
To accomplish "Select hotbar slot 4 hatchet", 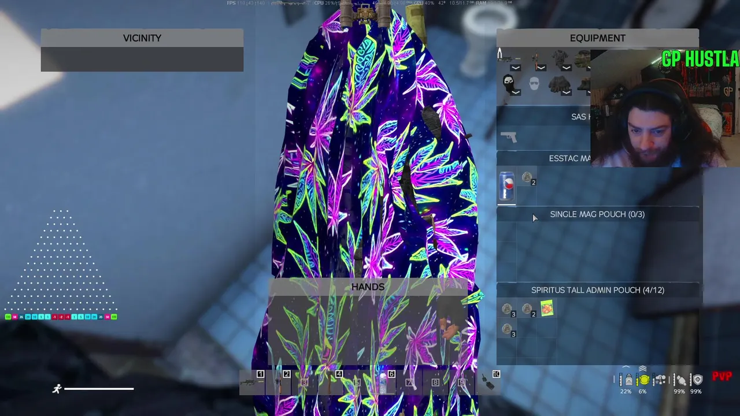I will tap(331, 382).
